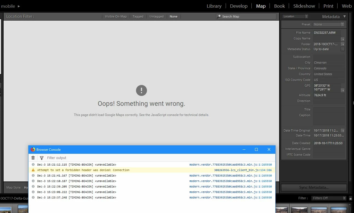Open the Book module
This screenshot has height=213, width=354.
(x=279, y=6)
